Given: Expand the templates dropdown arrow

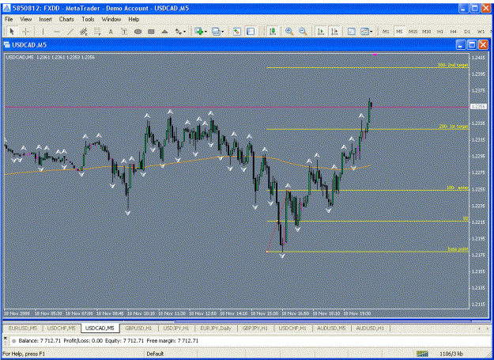Looking at the screenshot, I should tap(371, 31).
